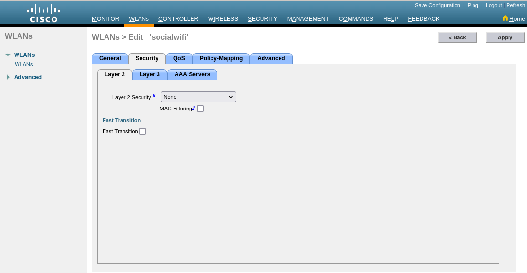Switch to the Layer 3 tab
Image resolution: width=527 pixels, height=273 pixels.
point(149,74)
